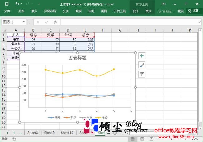Click the top-right chart resize handle

point(136,53)
